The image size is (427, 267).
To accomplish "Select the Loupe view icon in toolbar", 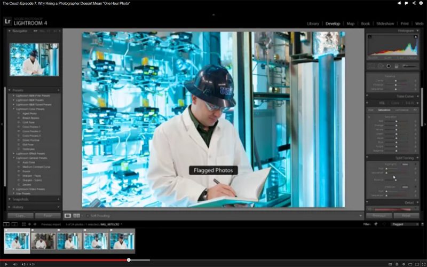I will coord(68,216).
